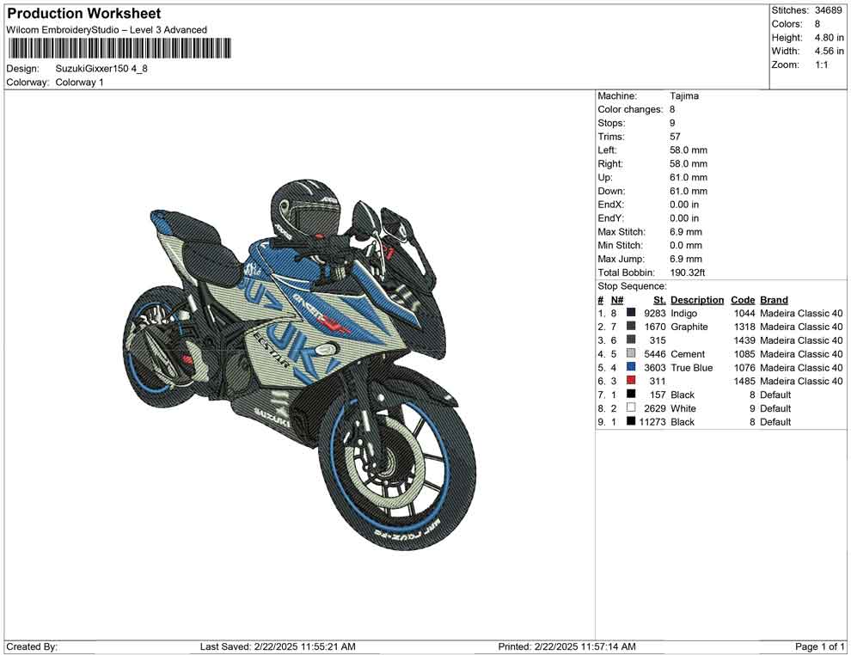Screen dimensions: 851x655
Task: Click design name 'SuzukiGixxer150 4_8'
Action: (x=101, y=69)
